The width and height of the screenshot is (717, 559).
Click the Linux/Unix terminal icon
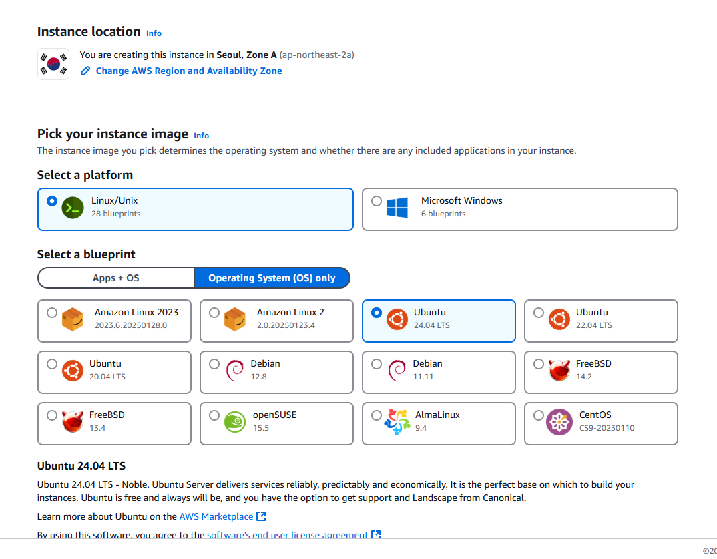pyautogui.click(x=73, y=208)
